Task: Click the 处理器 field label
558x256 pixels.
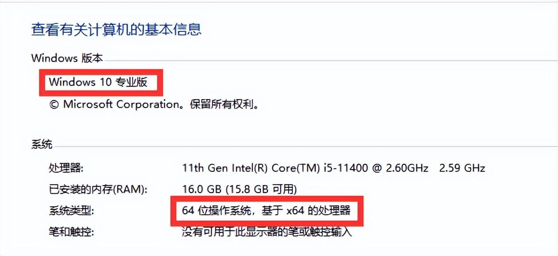Action: [66, 168]
